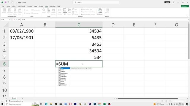The image size is (190, 106).
Task: Select cell C3 containing 3453
Action: pos(79,44)
